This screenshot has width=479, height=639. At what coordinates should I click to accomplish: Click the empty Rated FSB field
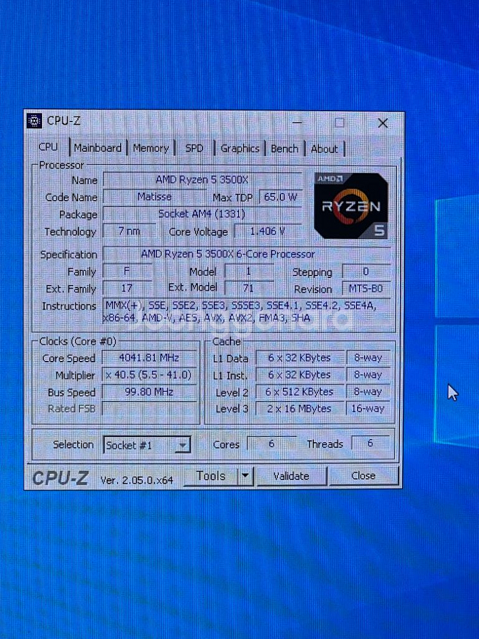(x=149, y=408)
